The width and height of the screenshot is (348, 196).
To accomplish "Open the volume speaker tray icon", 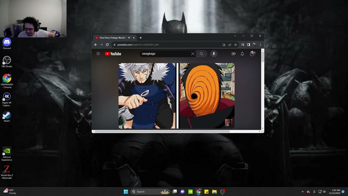I will 324,192.
